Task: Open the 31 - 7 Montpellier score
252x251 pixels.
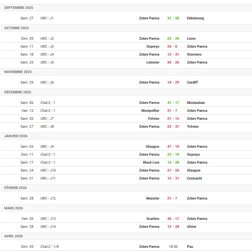Action: (x=172, y=111)
